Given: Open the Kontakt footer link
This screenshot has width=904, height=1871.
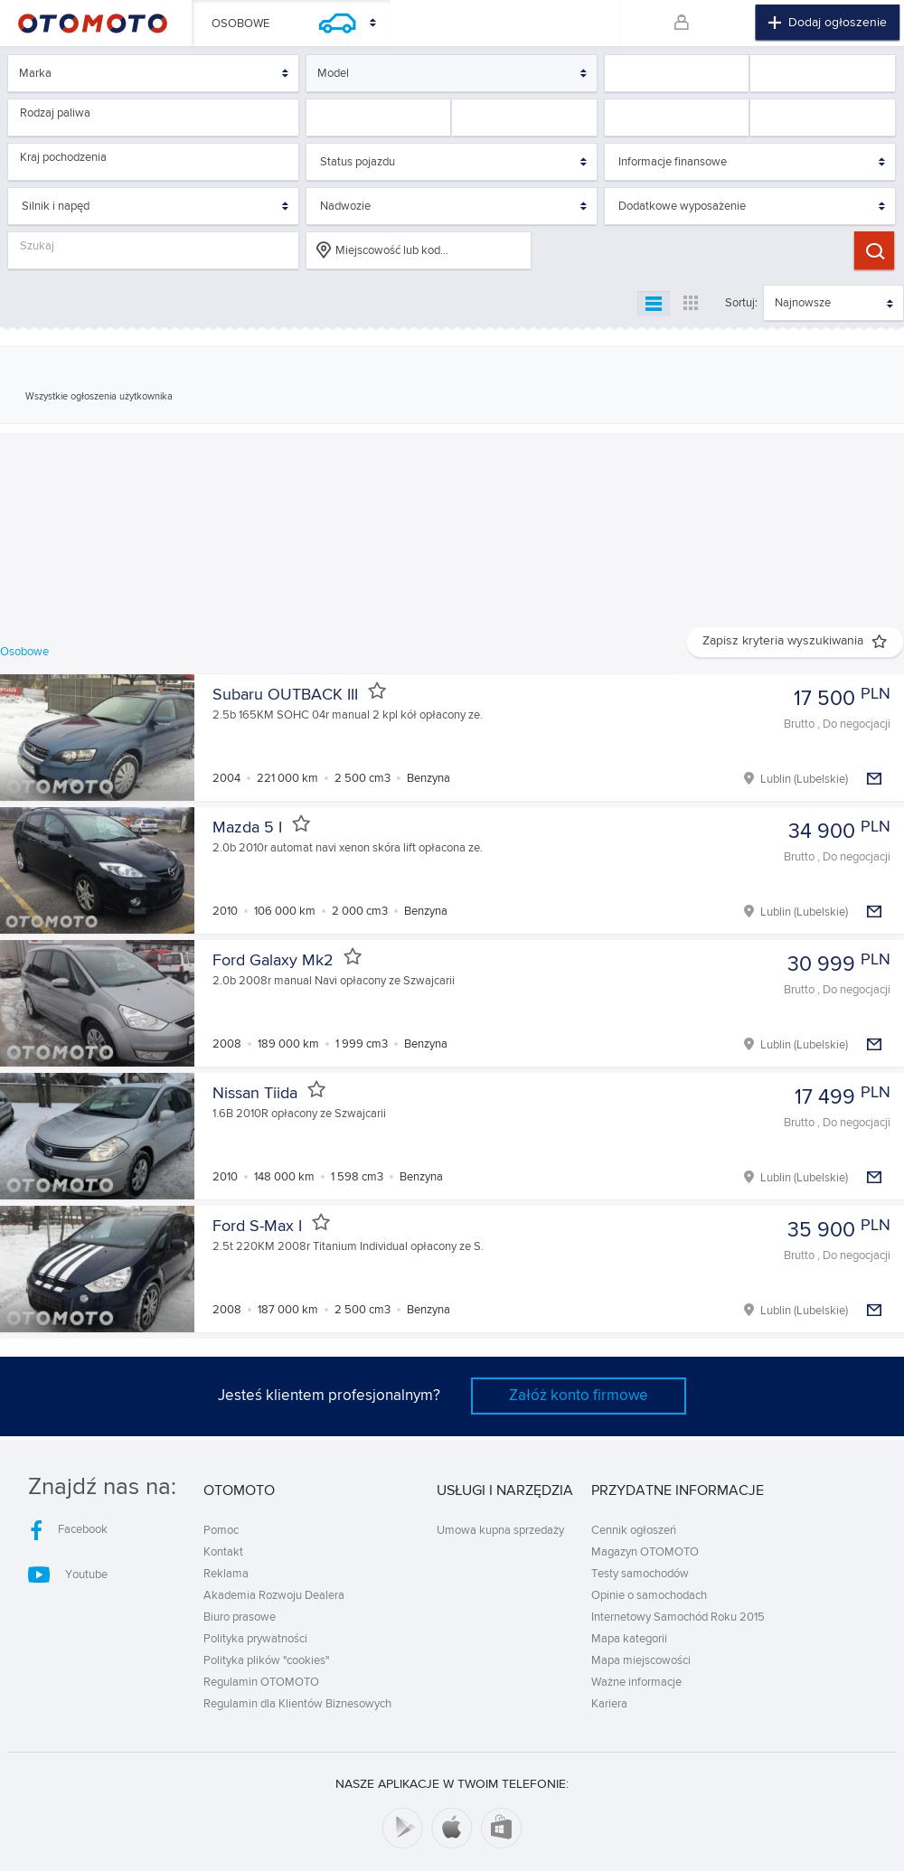Looking at the screenshot, I should (223, 1552).
